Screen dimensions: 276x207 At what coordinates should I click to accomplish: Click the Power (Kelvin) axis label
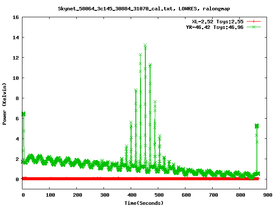click(x=4, y=104)
